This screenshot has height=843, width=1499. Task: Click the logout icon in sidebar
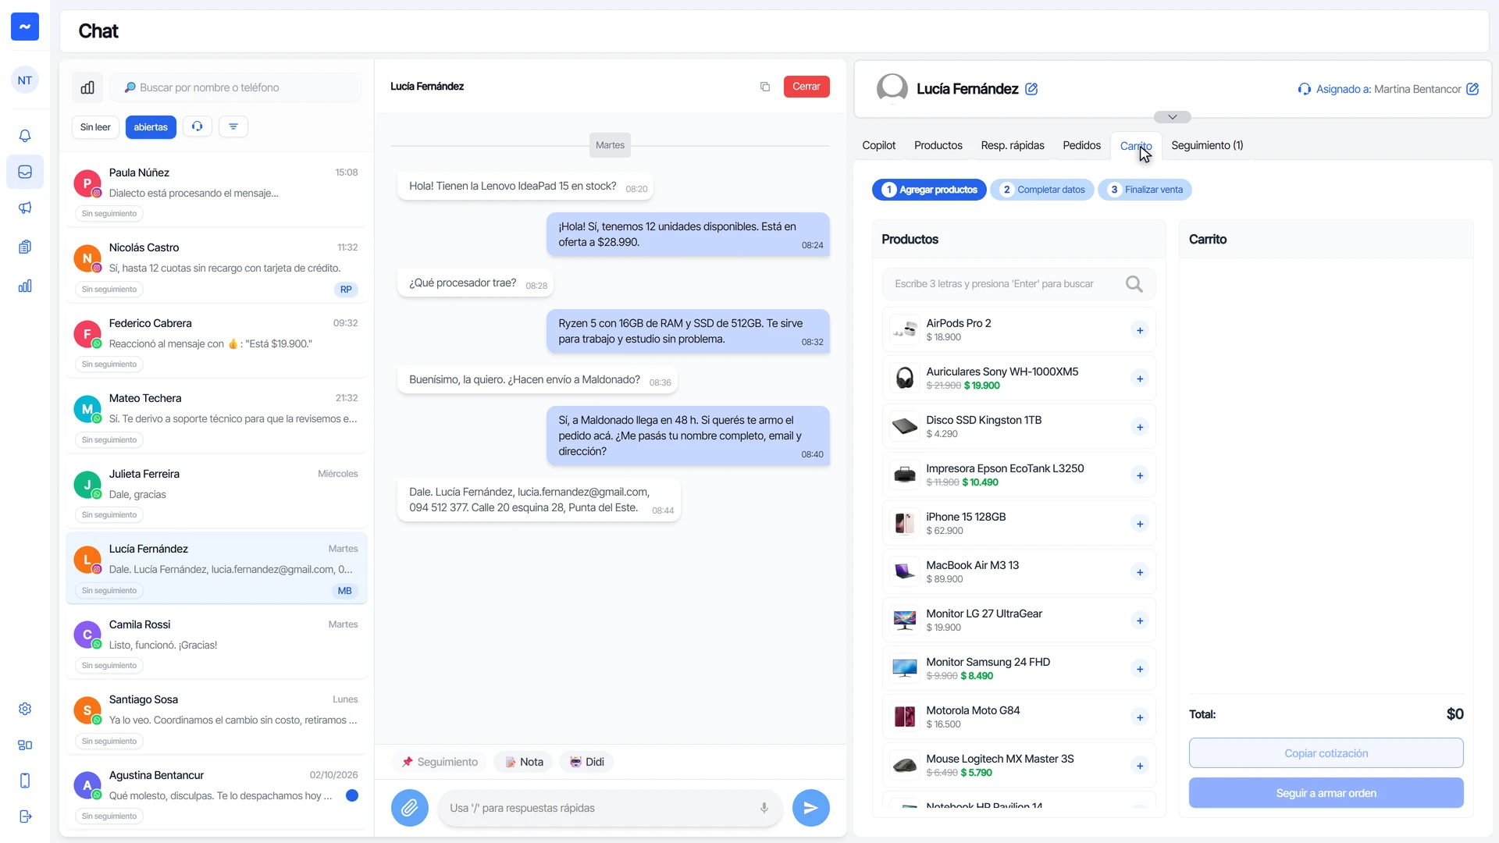25,816
